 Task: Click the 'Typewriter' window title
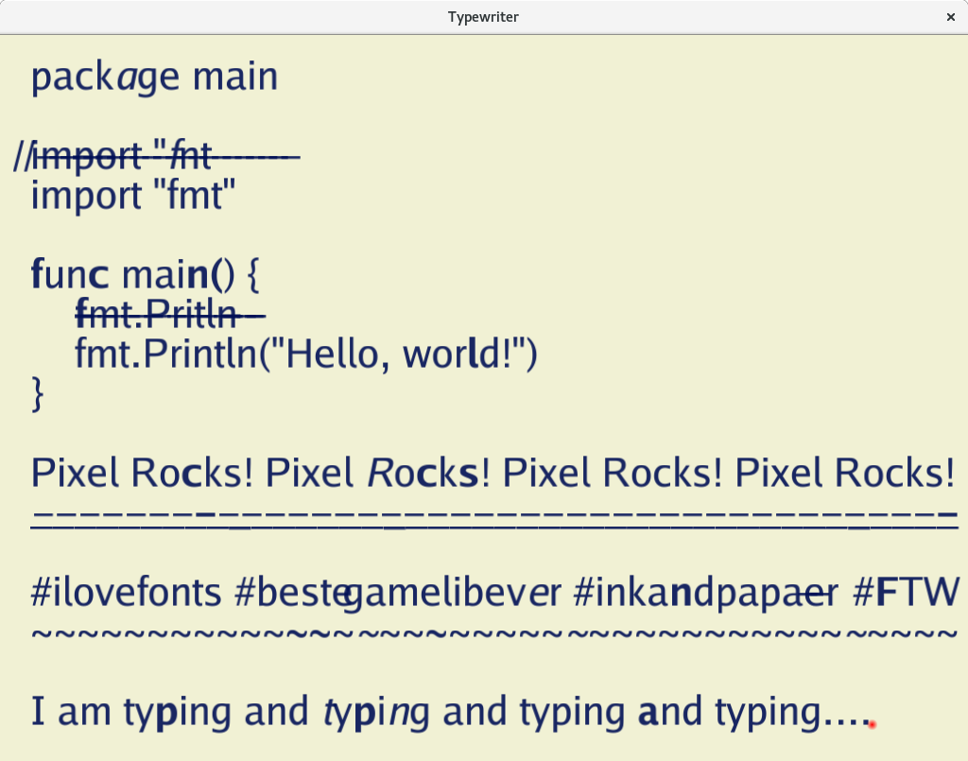click(483, 17)
